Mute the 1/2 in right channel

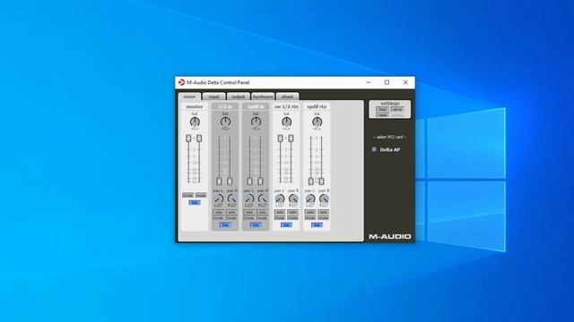pos(231,217)
